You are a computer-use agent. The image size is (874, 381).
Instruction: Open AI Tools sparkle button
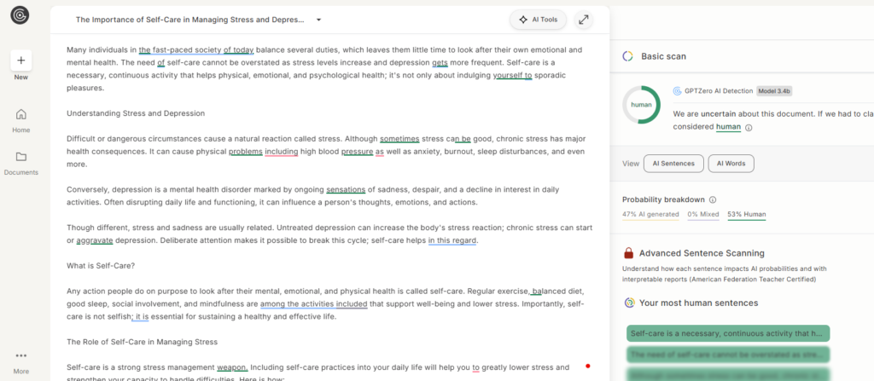[x=538, y=20]
